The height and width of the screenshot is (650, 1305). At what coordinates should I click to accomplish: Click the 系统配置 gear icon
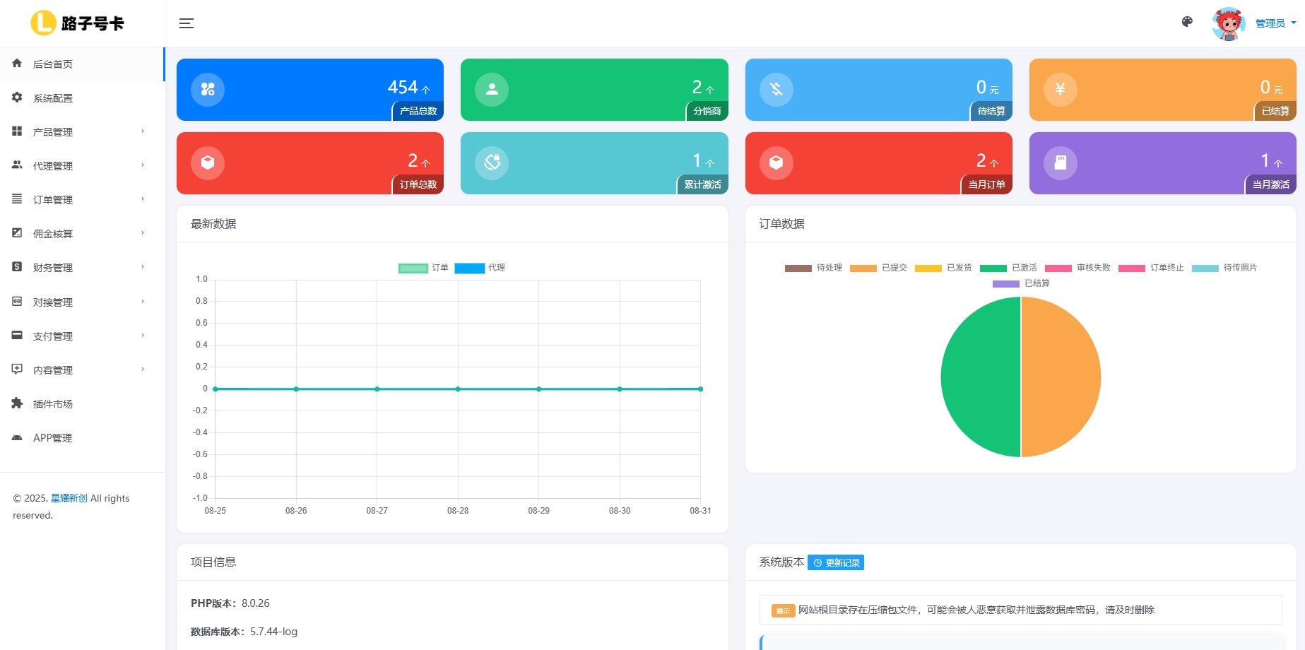(17, 97)
